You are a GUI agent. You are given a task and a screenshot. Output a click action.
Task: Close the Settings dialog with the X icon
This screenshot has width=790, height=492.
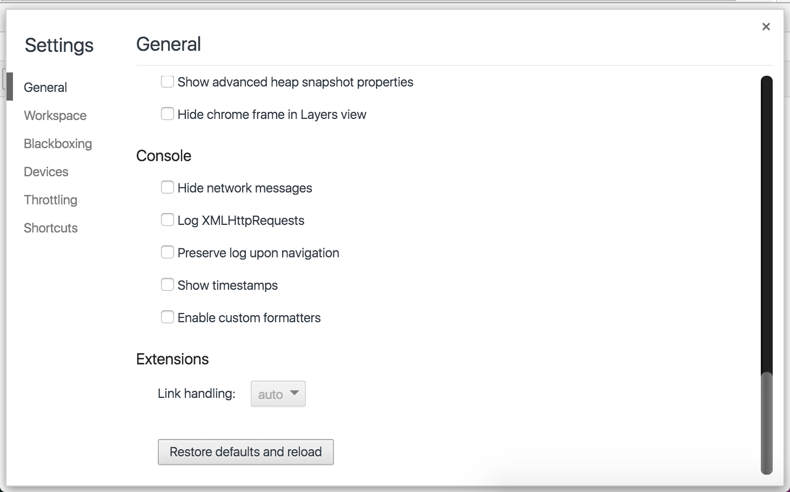pos(766,26)
